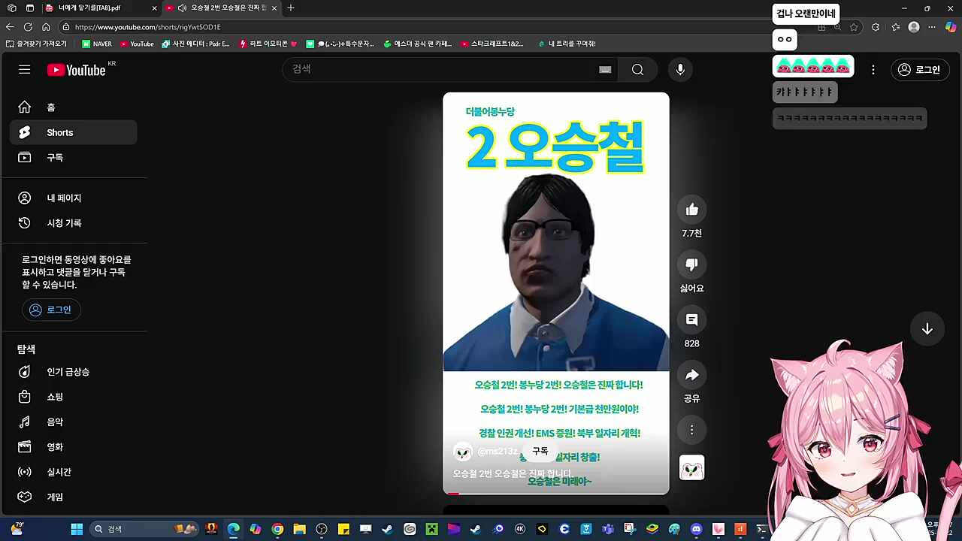Open the 게임 explore category
962x541 pixels.
73,497
